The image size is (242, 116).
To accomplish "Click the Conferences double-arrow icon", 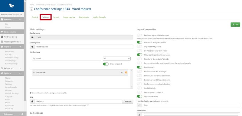I will click(2, 32).
